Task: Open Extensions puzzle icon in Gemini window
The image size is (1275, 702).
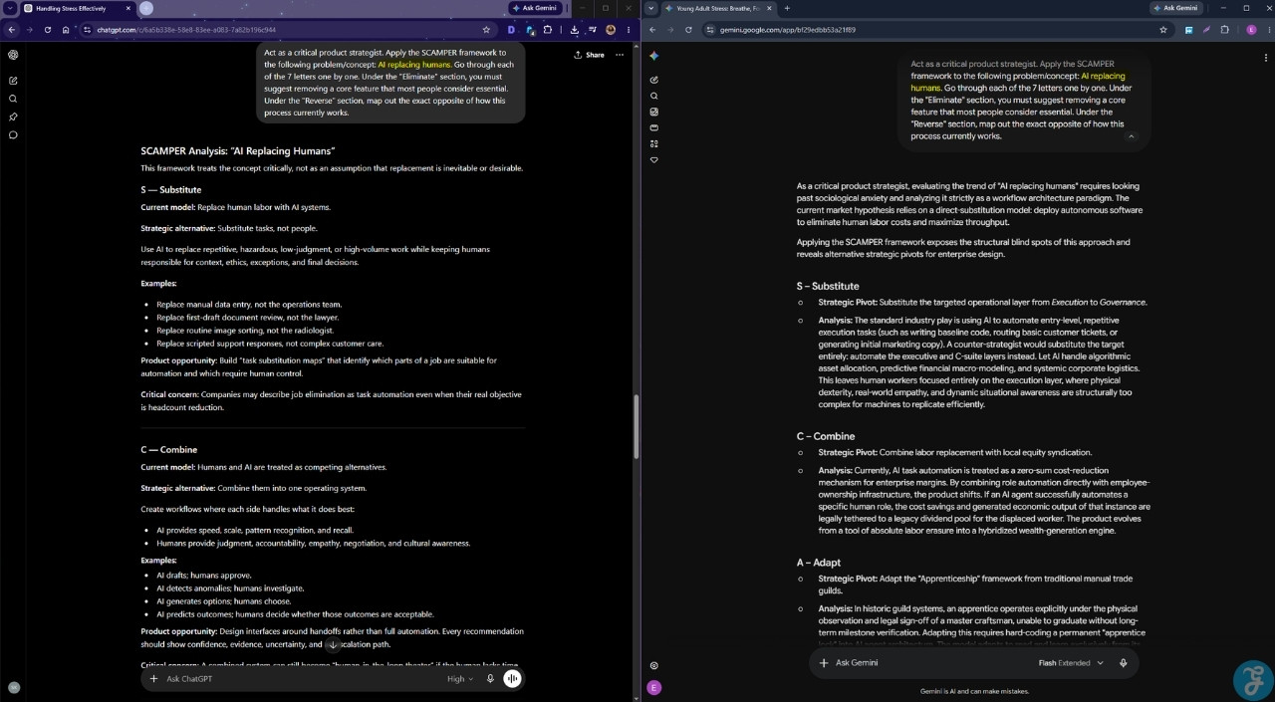Action: (1224, 30)
